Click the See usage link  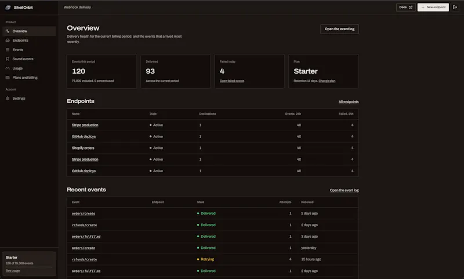click(13, 271)
